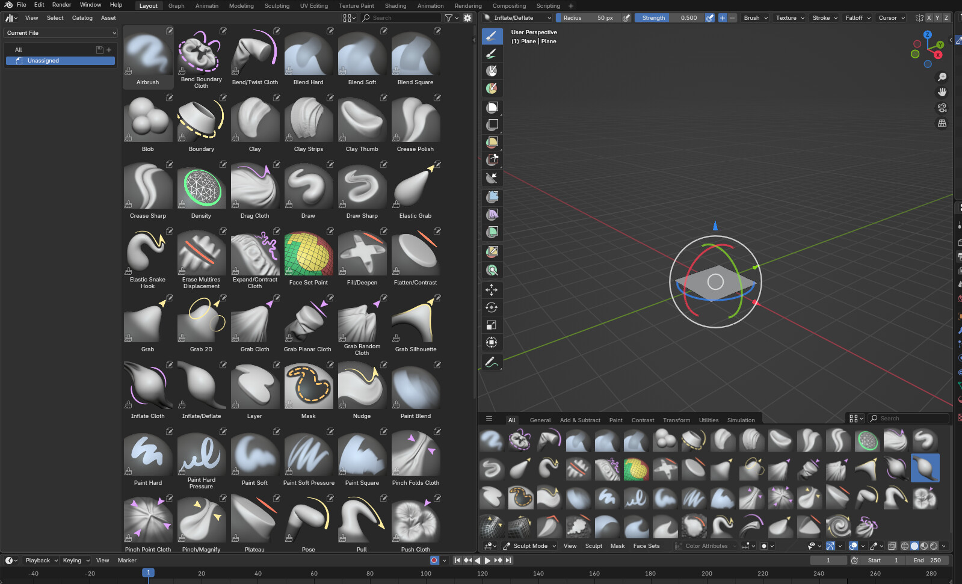
Task: Select the Scale tool in the toolbar
Action: pos(492,325)
